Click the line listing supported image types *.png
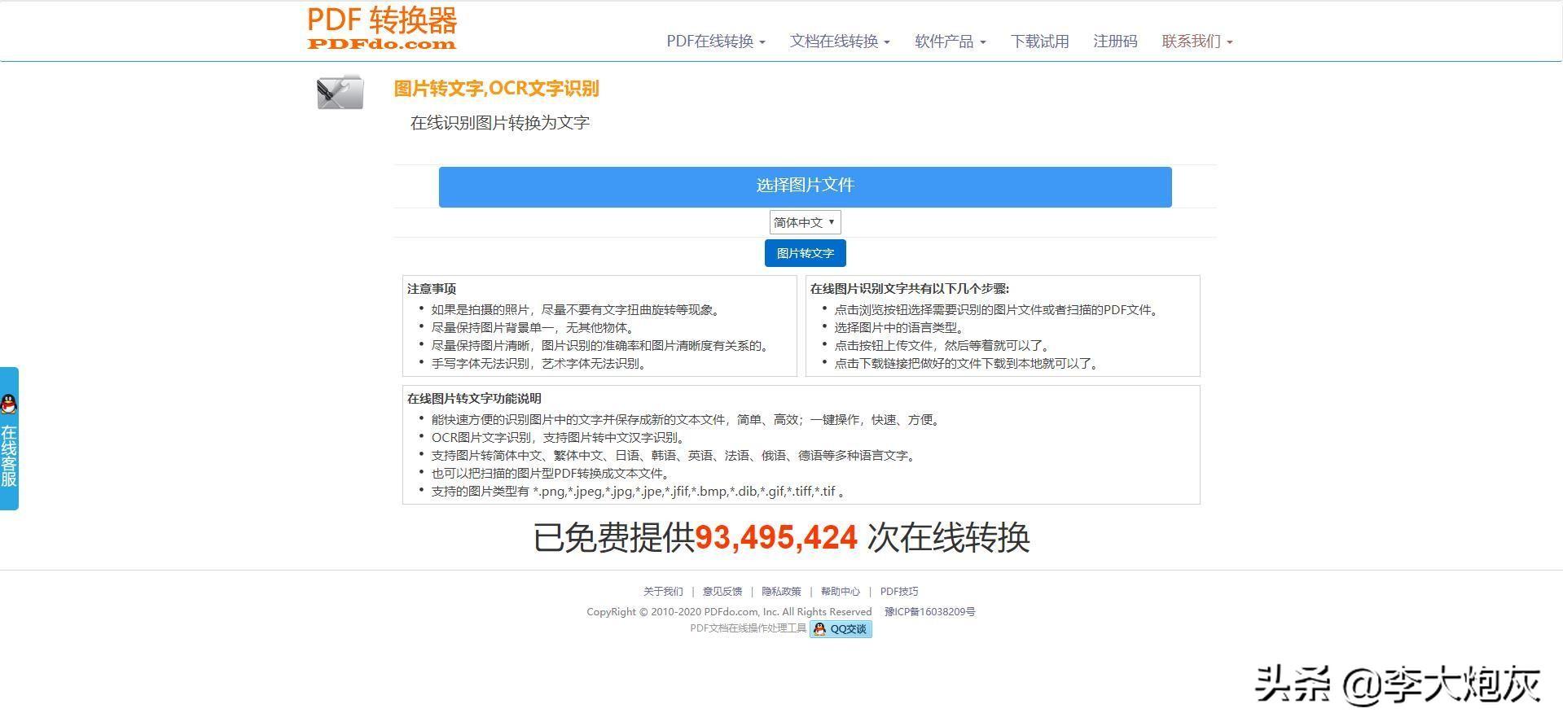Screen dimensions: 1563x726 [638, 492]
